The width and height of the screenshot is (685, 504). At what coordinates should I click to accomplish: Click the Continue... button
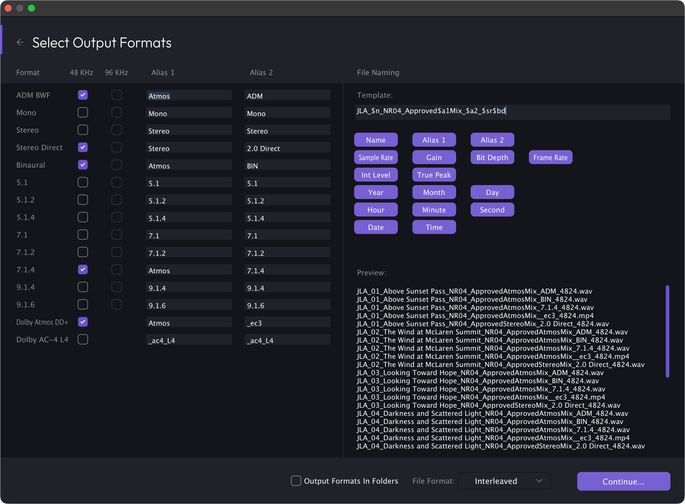click(623, 481)
